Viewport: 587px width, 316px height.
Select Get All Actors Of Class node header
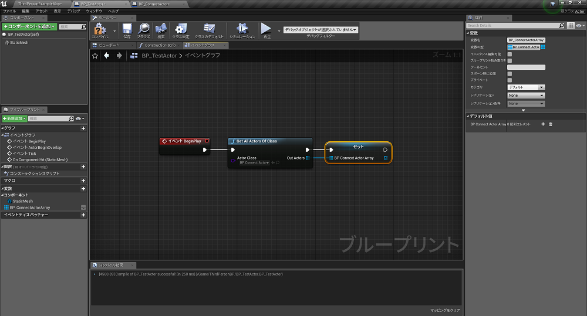coord(270,141)
